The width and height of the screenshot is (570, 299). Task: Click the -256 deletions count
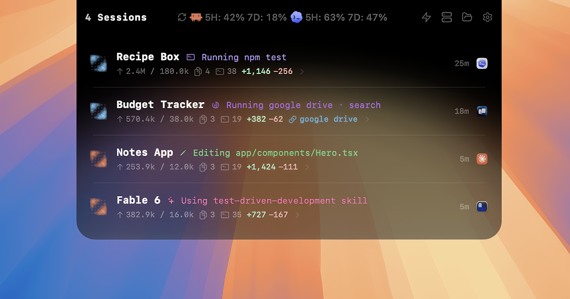click(283, 71)
